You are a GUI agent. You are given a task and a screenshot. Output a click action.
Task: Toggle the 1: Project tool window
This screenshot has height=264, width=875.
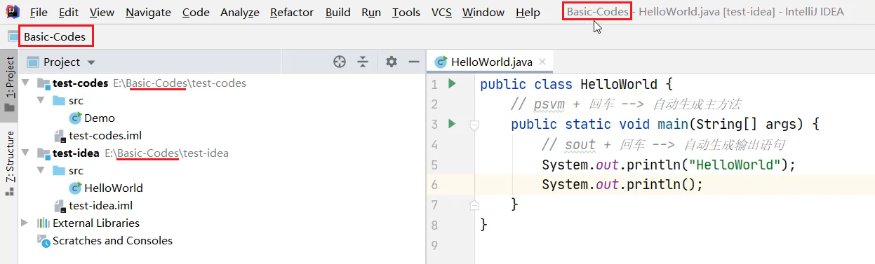pos(9,84)
